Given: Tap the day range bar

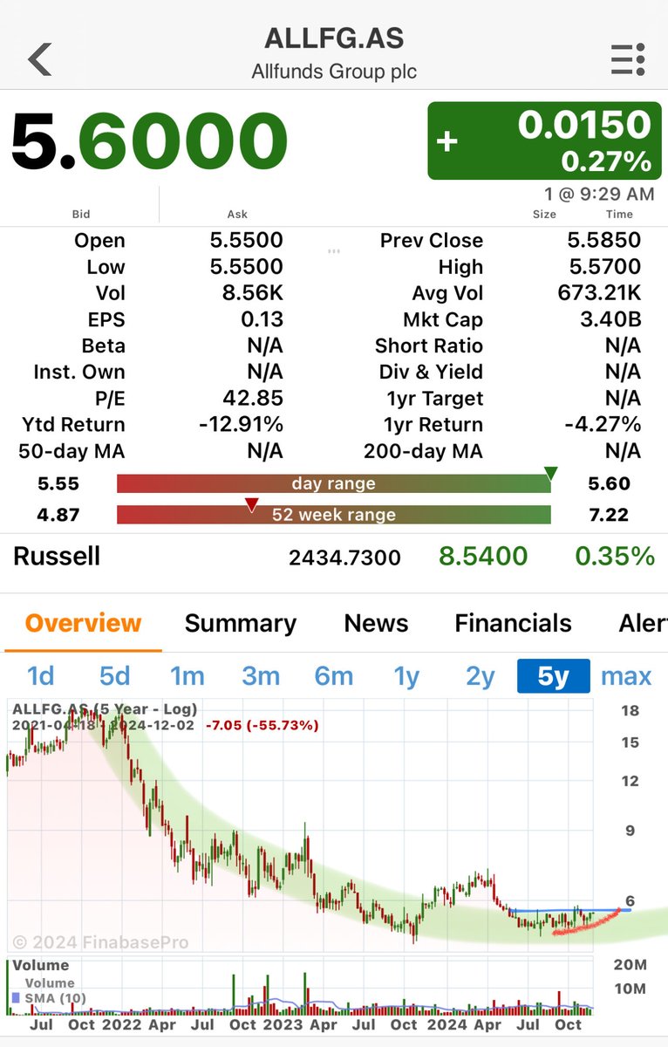Looking at the screenshot, I should click(334, 483).
